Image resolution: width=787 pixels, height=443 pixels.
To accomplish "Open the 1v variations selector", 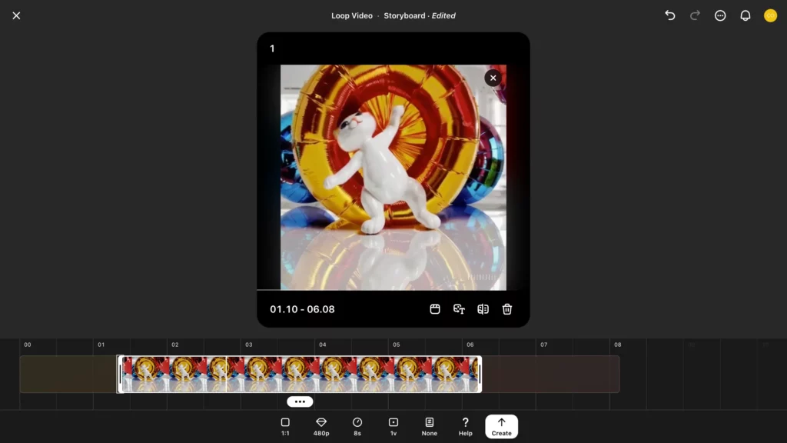I will click(x=393, y=426).
